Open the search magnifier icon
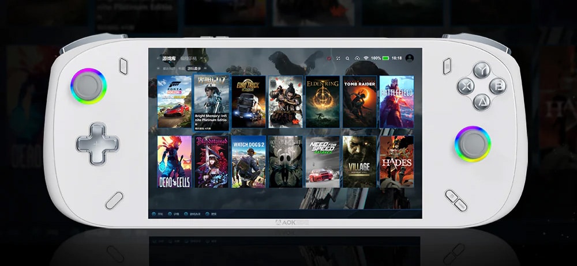This screenshot has width=577, height=266. [347, 58]
